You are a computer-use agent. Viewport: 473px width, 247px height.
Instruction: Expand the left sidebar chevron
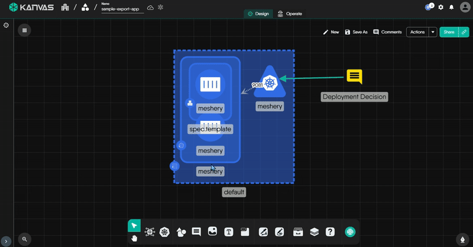[6, 241]
